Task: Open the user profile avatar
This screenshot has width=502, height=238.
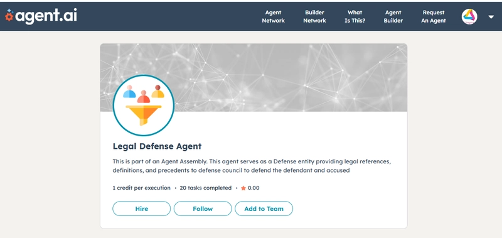Action: (x=469, y=17)
